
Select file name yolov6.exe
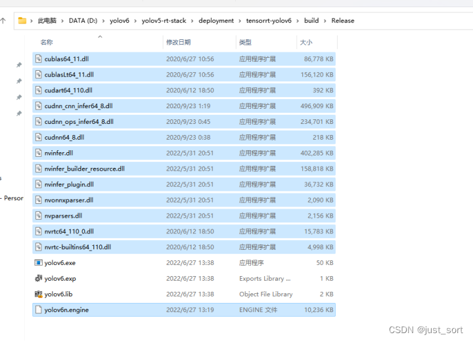[60, 263]
